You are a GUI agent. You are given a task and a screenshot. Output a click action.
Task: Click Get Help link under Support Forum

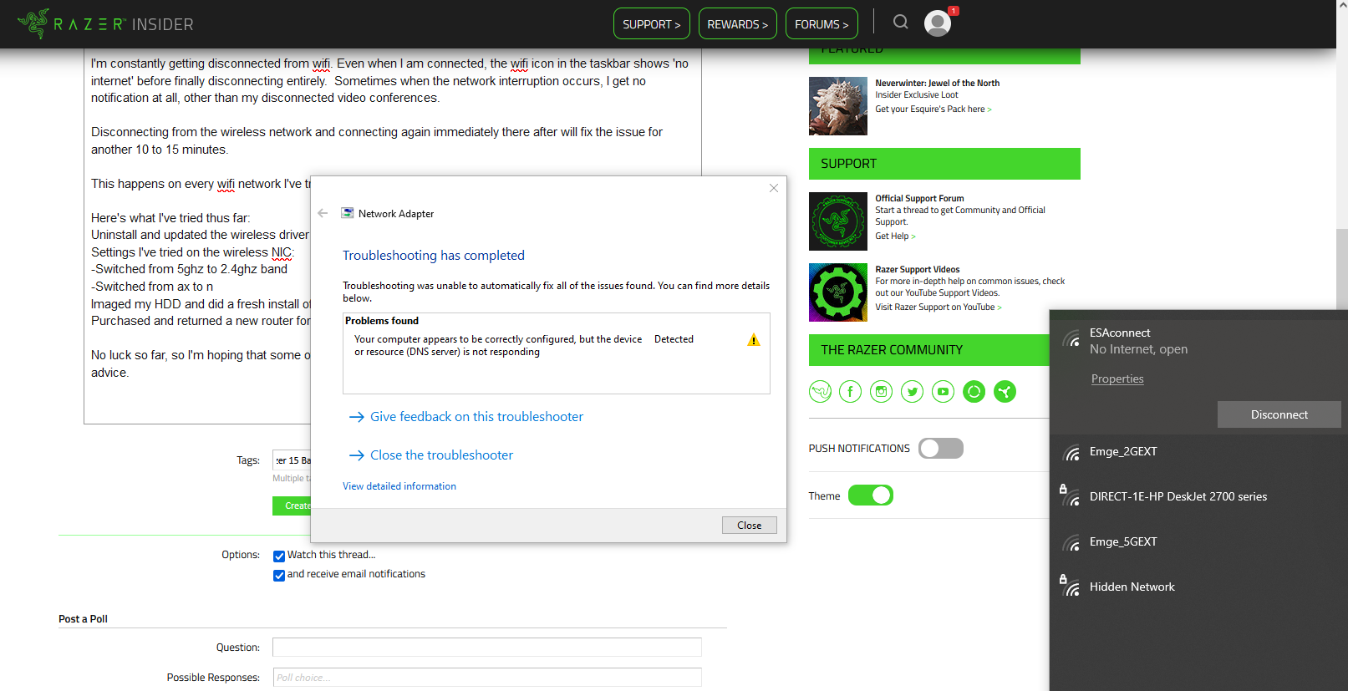click(895, 236)
